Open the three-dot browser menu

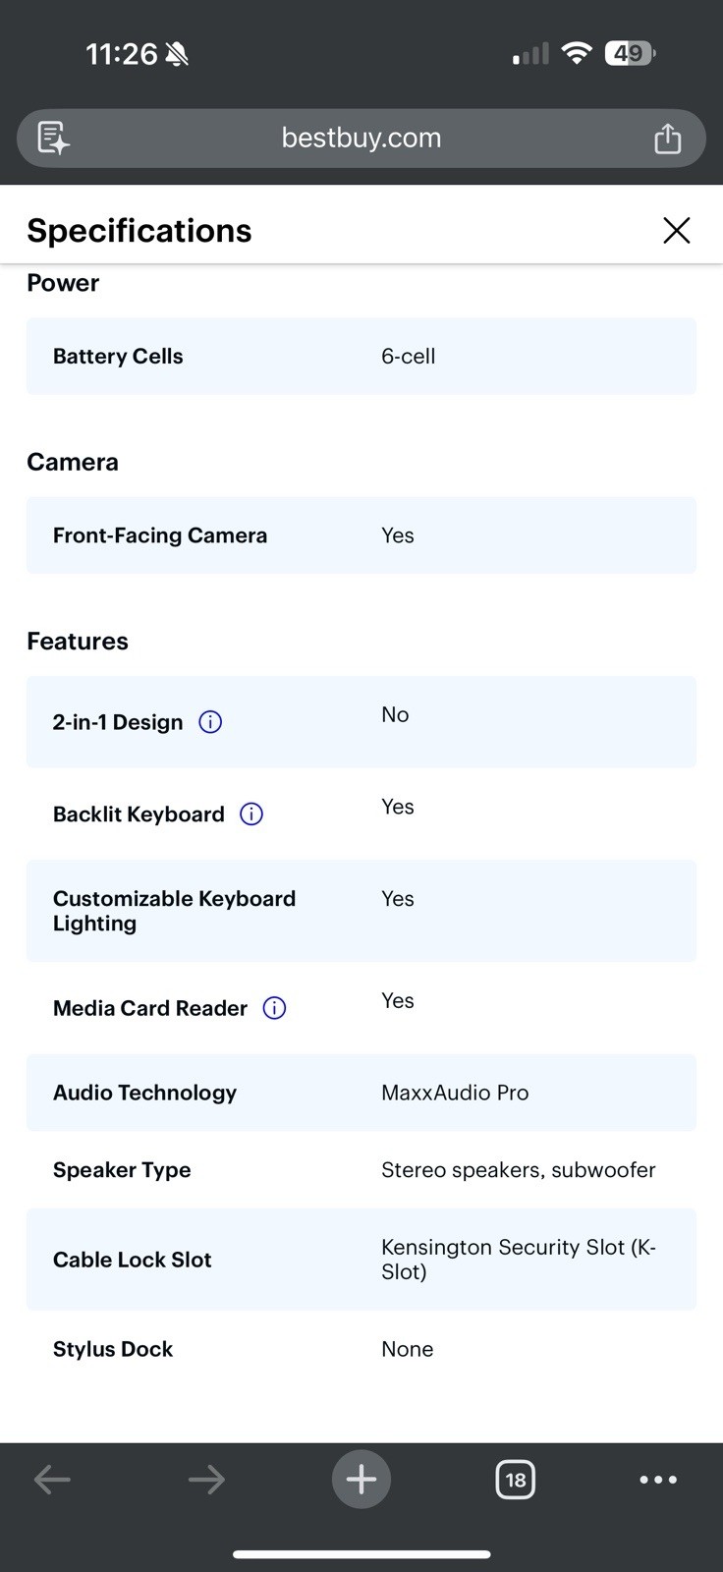click(x=658, y=1480)
